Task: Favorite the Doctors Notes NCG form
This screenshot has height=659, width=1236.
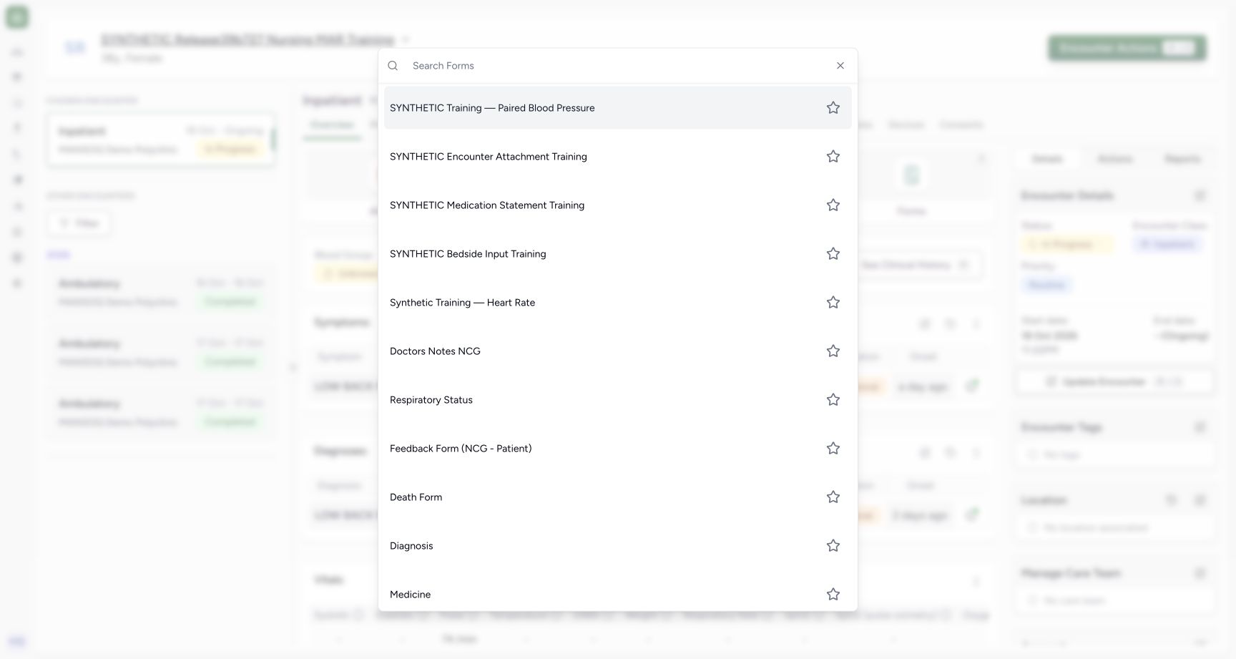Action: [x=833, y=351]
